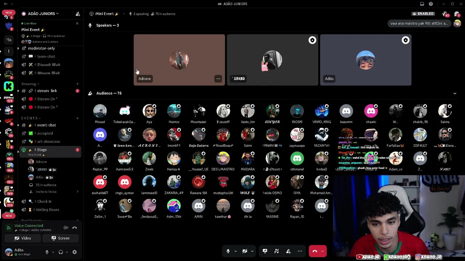Image resolution: width=465 pixels, height=261 pixels.
Task: Click the Screen share button in voice panel
Action: click(60, 238)
